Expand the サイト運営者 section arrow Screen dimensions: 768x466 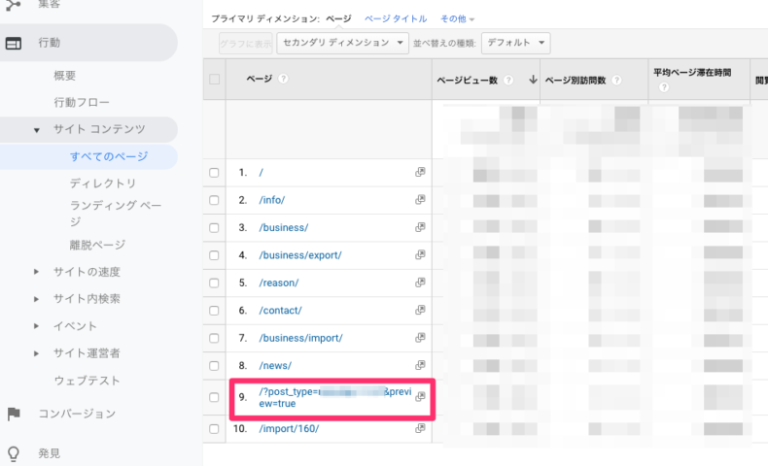click(x=36, y=353)
